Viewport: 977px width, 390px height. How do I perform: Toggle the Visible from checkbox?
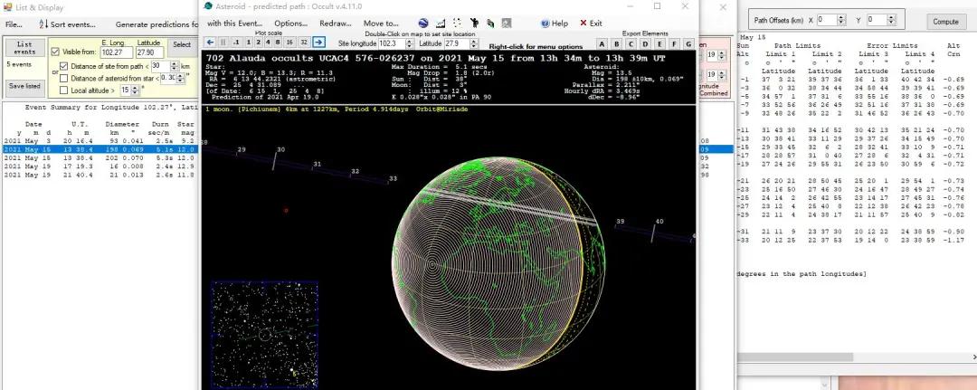pyautogui.click(x=55, y=52)
